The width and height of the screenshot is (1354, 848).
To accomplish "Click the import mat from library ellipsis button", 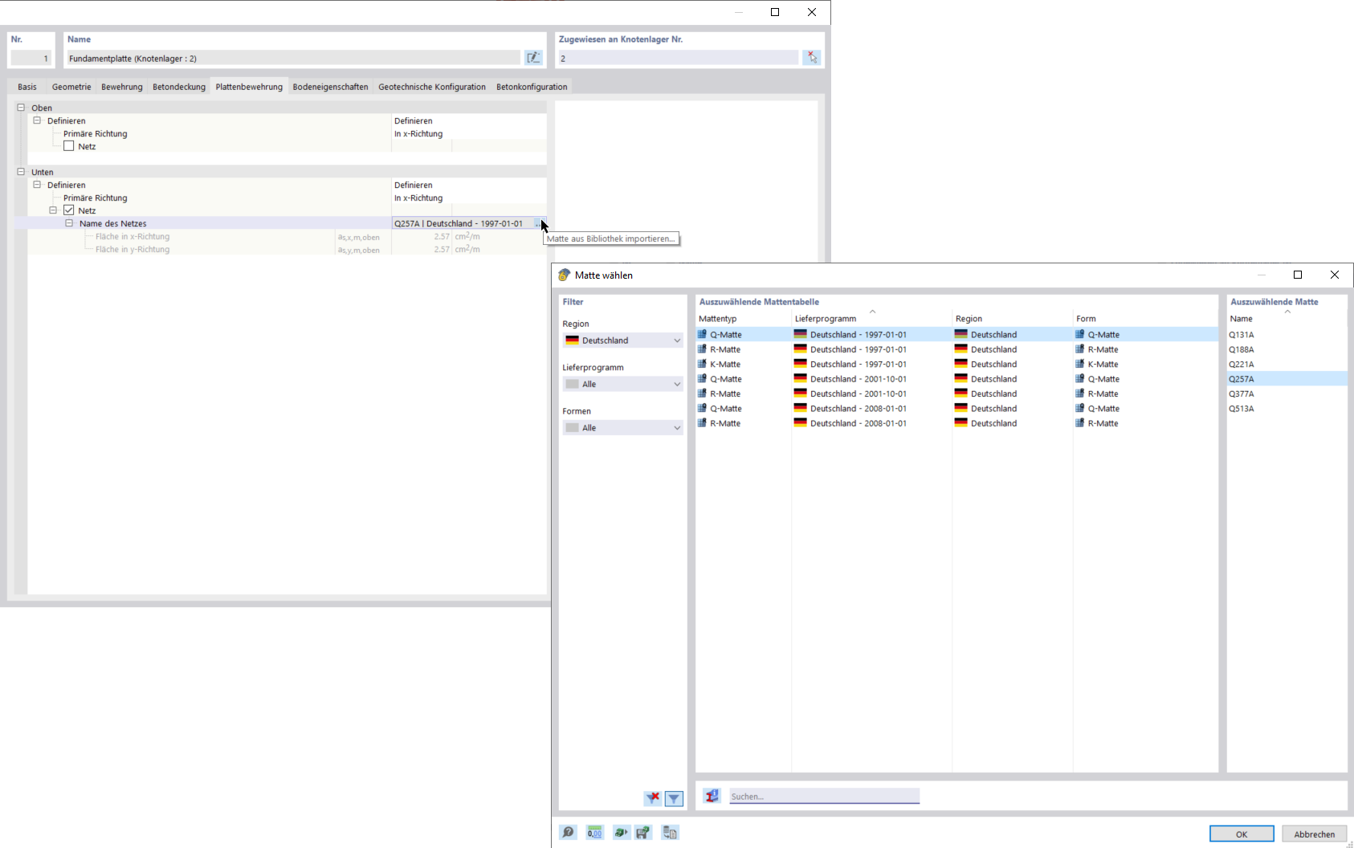I will point(537,224).
